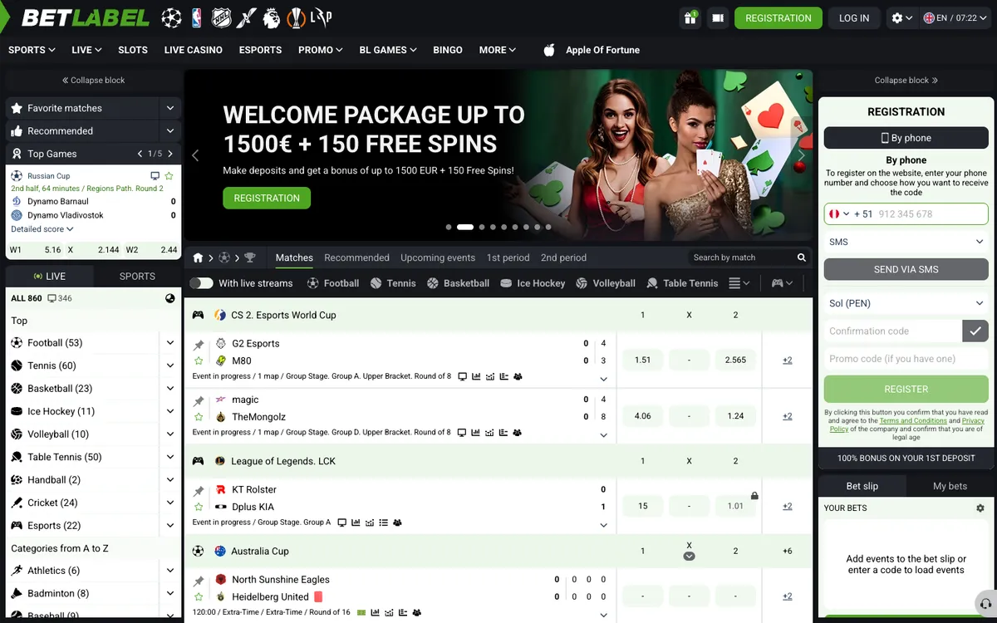Image resolution: width=997 pixels, height=623 pixels.
Task: Open the NBA league shortcut icon
Action: pos(198,17)
